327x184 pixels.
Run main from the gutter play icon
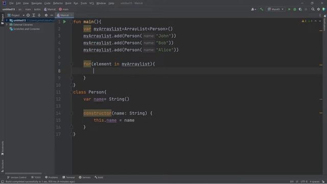click(64, 21)
